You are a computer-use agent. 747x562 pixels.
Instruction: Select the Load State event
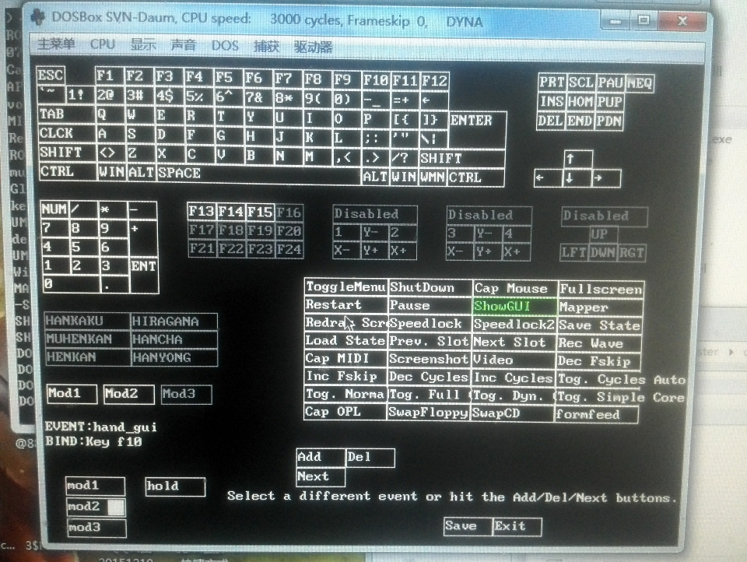(345, 341)
